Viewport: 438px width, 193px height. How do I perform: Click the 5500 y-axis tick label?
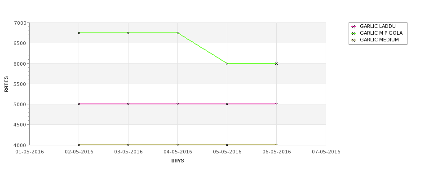tap(20, 84)
